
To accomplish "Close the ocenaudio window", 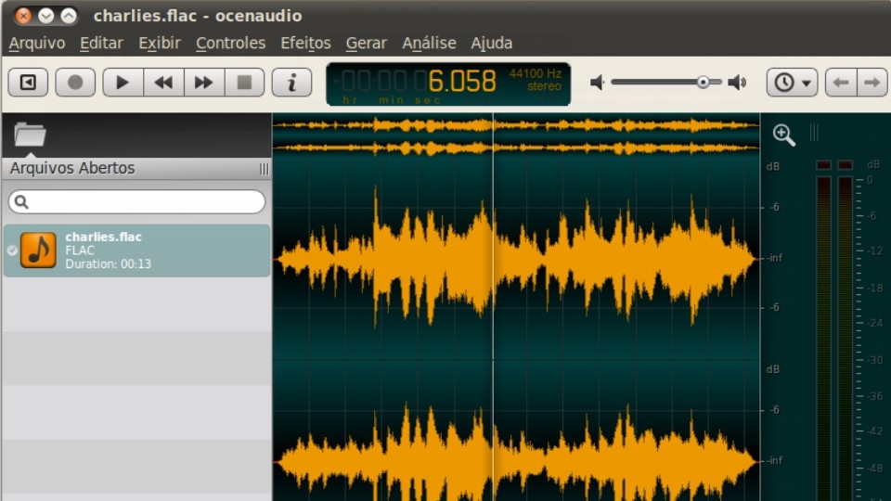I will (23, 16).
